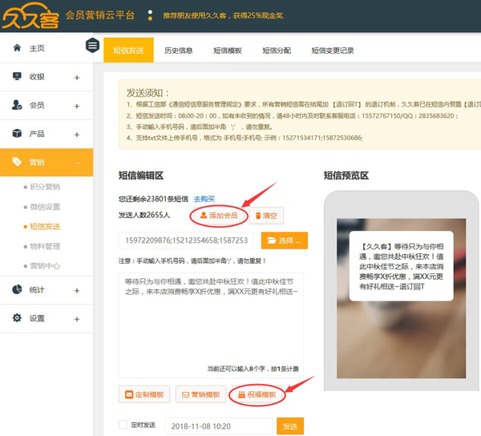Follow the 去购买 link
Screen dimensions: 481x436
pyautogui.click(x=204, y=199)
